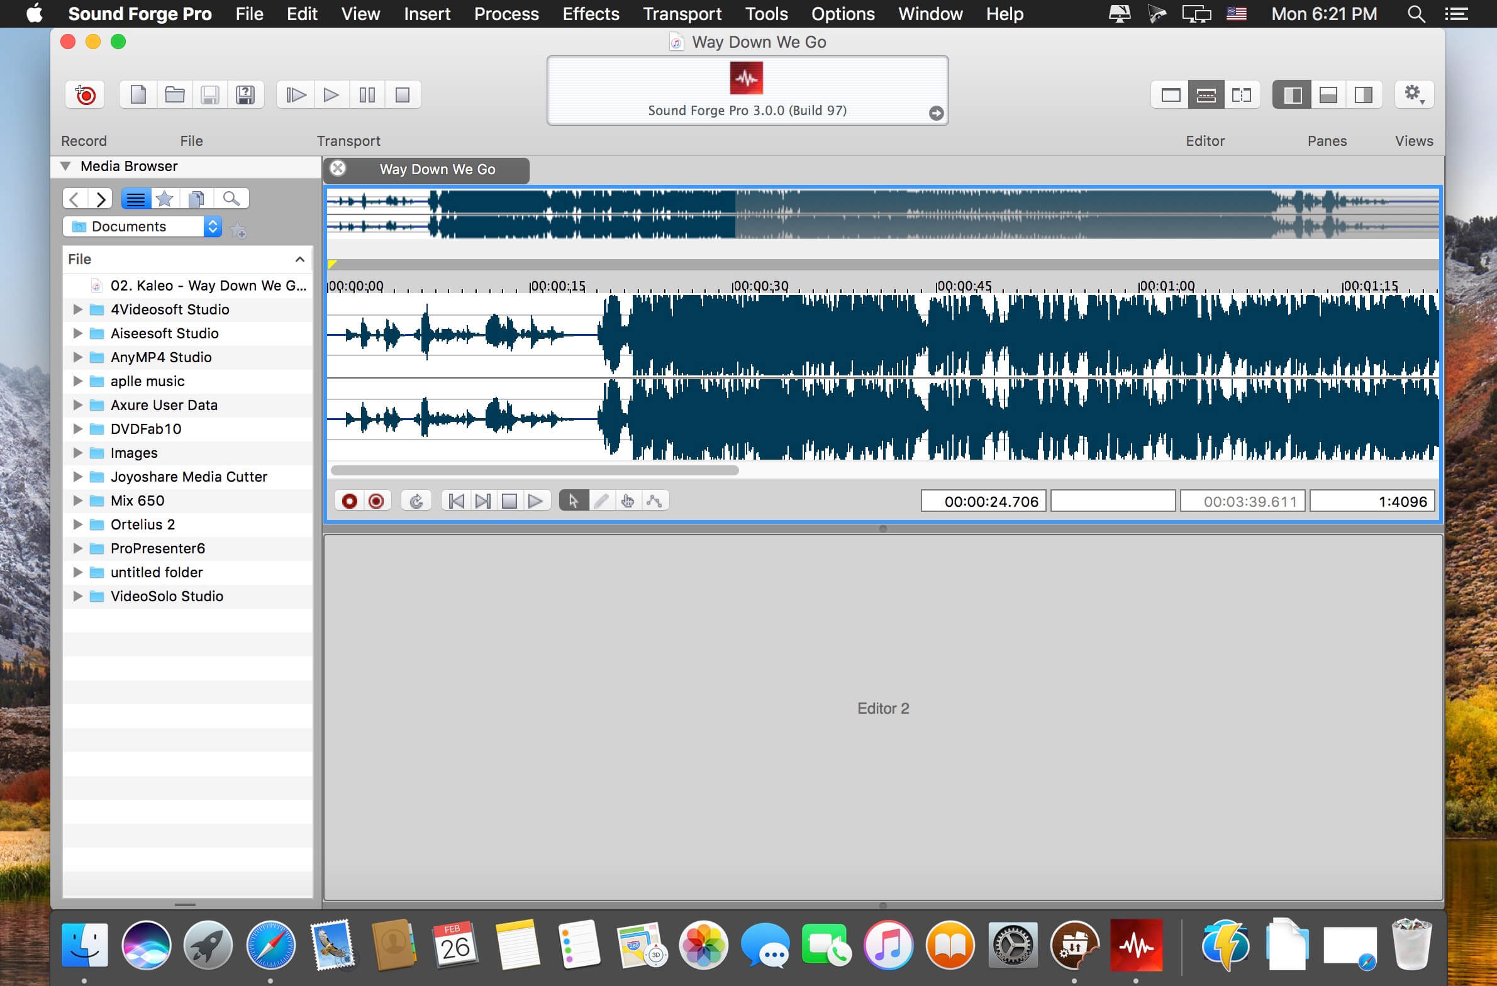Open the Effects menu
The width and height of the screenshot is (1497, 986).
pos(591,14)
